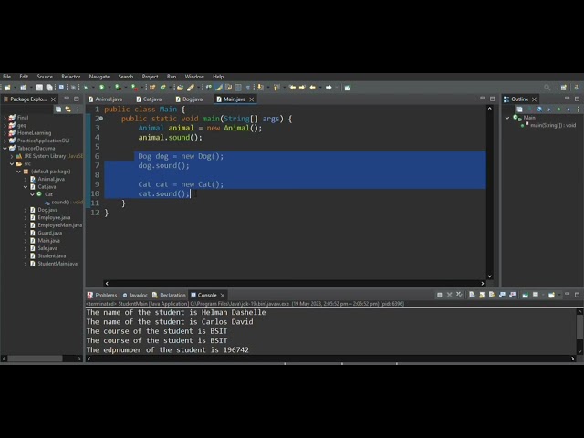Click the Console vertical scrollbar
The image size is (584, 438).
tap(579, 327)
